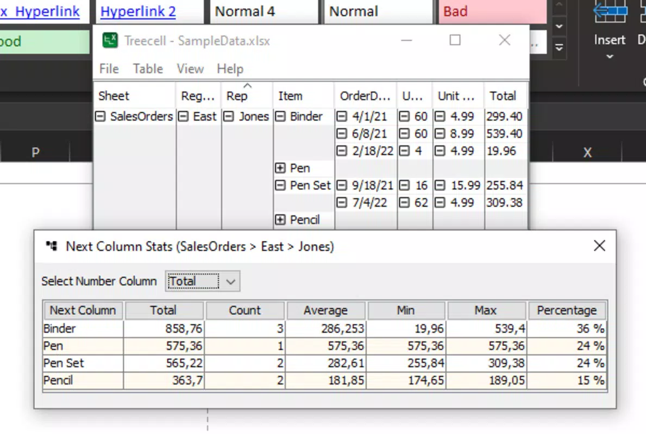Click the 255.84 total value in tree
Screen dimensions: 646x434
(504, 185)
